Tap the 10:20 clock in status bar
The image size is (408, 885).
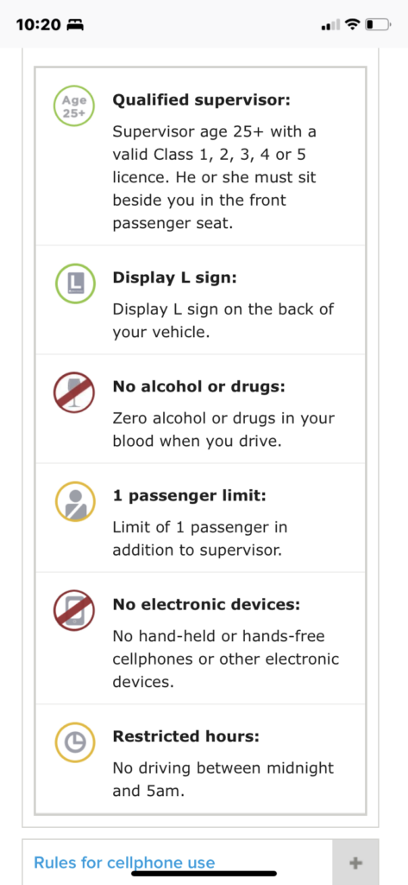pyautogui.click(x=38, y=25)
